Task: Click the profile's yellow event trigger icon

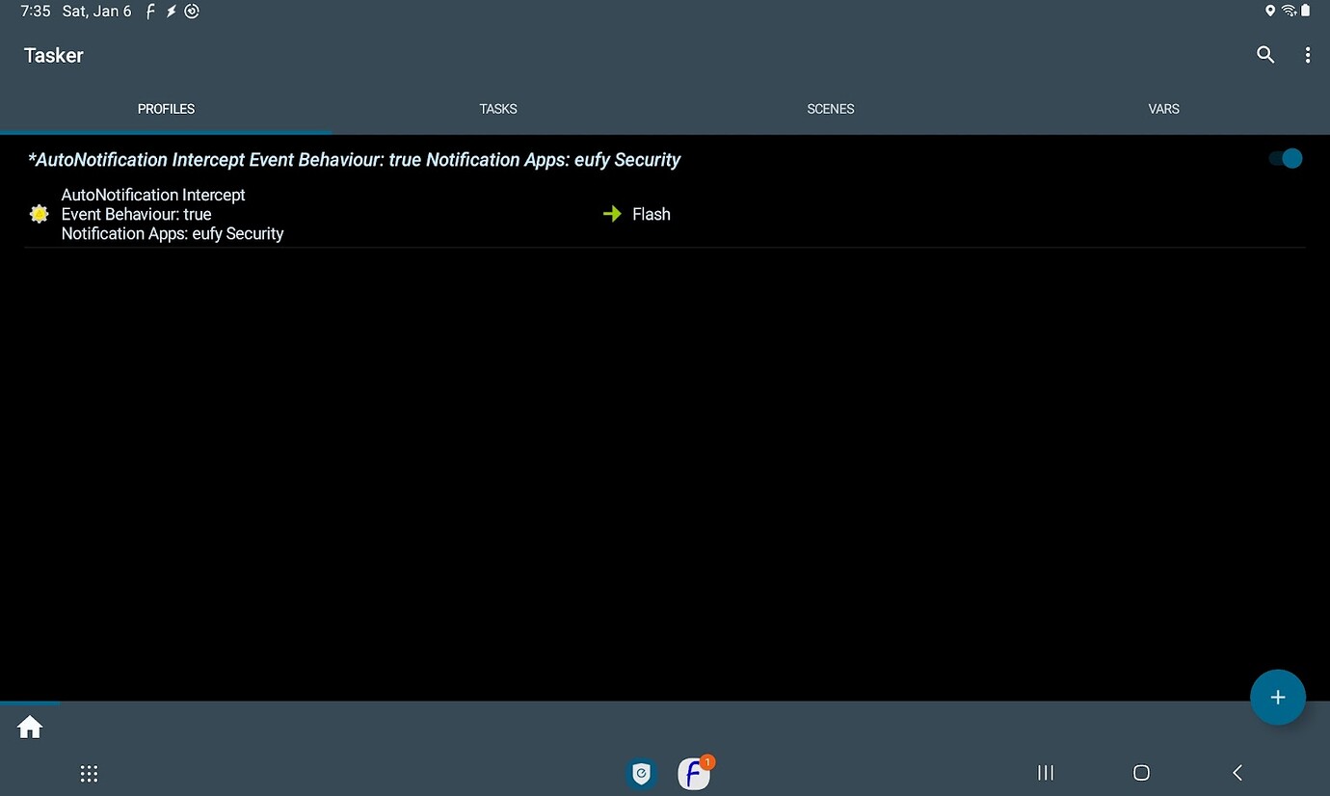Action: pos(39,214)
